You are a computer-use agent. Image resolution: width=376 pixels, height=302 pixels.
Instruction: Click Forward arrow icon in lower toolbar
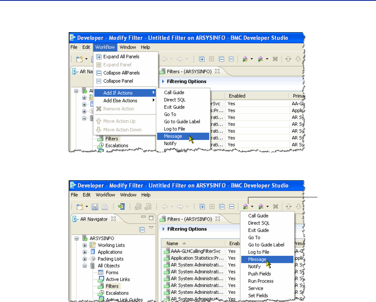[x=180, y=207]
